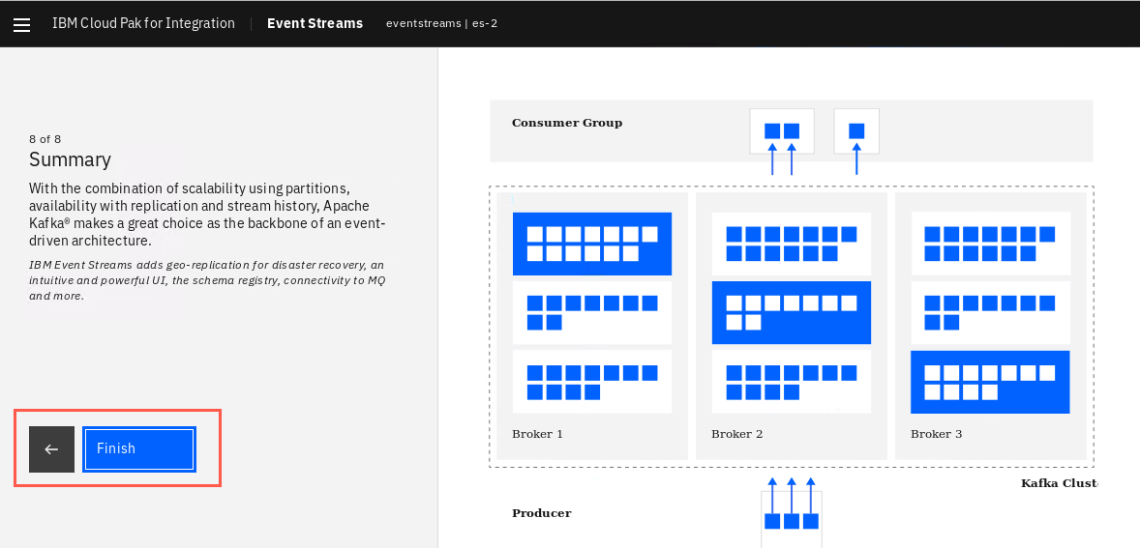Select the middle partition in Broker 1
1140x548 pixels.
(592, 312)
